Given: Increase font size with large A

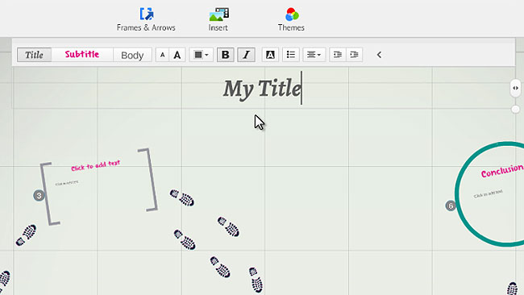Looking at the screenshot, I should coord(177,55).
